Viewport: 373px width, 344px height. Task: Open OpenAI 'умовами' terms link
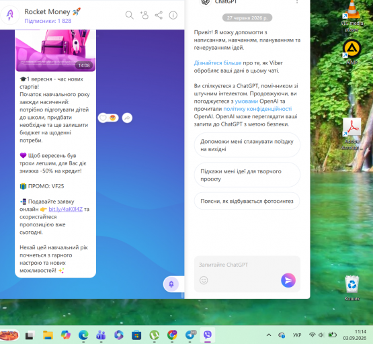pyautogui.click(x=246, y=101)
